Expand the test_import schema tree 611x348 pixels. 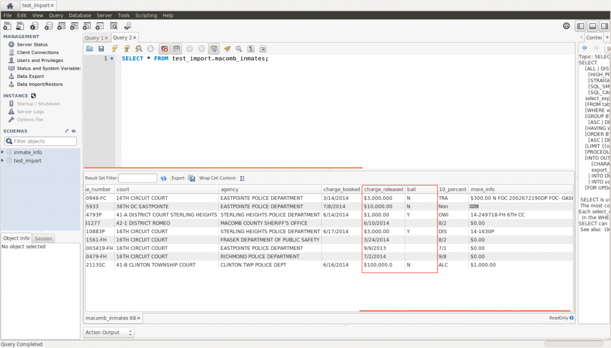tap(3, 161)
